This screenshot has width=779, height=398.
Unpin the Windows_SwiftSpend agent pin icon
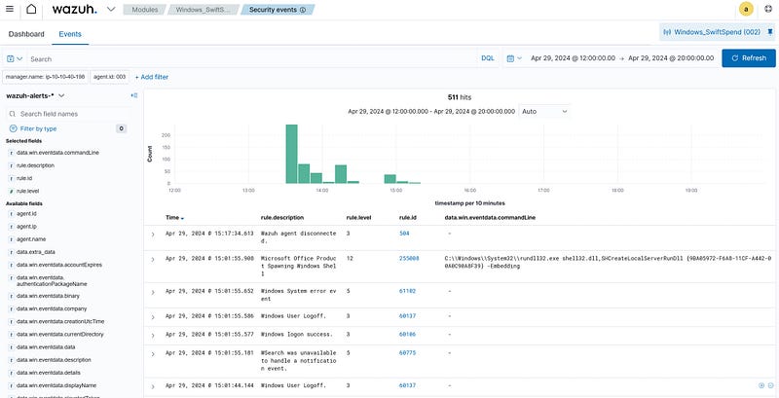(771, 32)
